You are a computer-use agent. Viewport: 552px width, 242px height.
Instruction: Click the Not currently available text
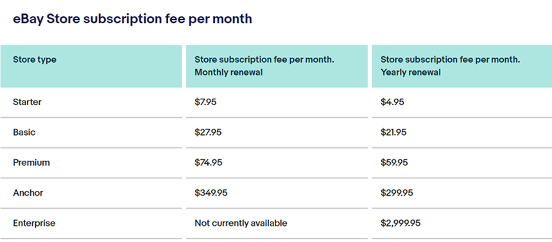coord(241,223)
